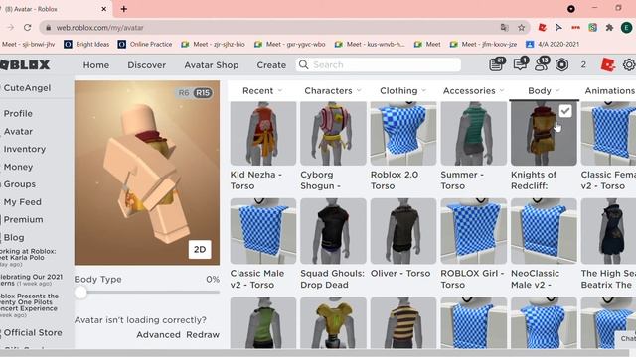Open the Chrome profile avatar E
This screenshot has width=636, height=357.
(x=626, y=28)
